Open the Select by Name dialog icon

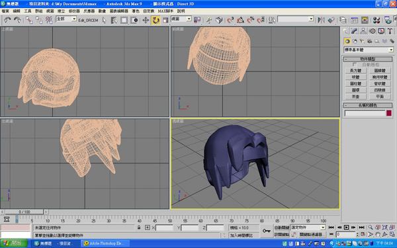[114, 20]
